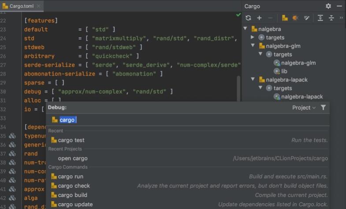Click the editor vertical scrollbar
The image size is (346, 209).
[238, 88]
